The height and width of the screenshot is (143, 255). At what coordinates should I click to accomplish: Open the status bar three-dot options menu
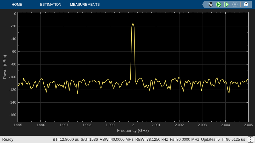251,140
